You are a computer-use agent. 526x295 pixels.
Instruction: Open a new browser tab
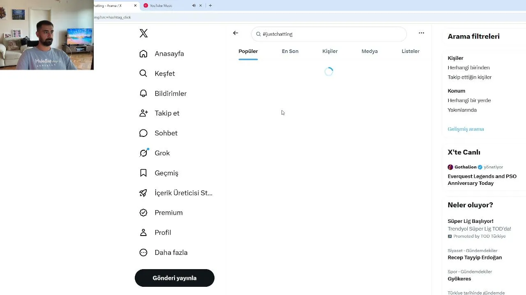[x=210, y=5]
